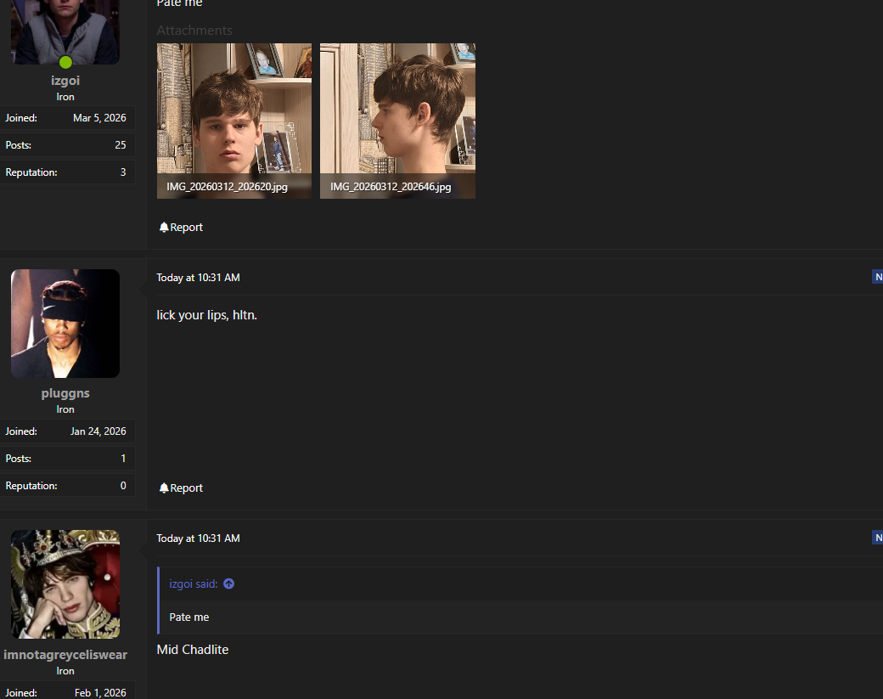The image size is (883, 699).
Task: Report the 'lick your lips' post
Action: click(181, 488)
